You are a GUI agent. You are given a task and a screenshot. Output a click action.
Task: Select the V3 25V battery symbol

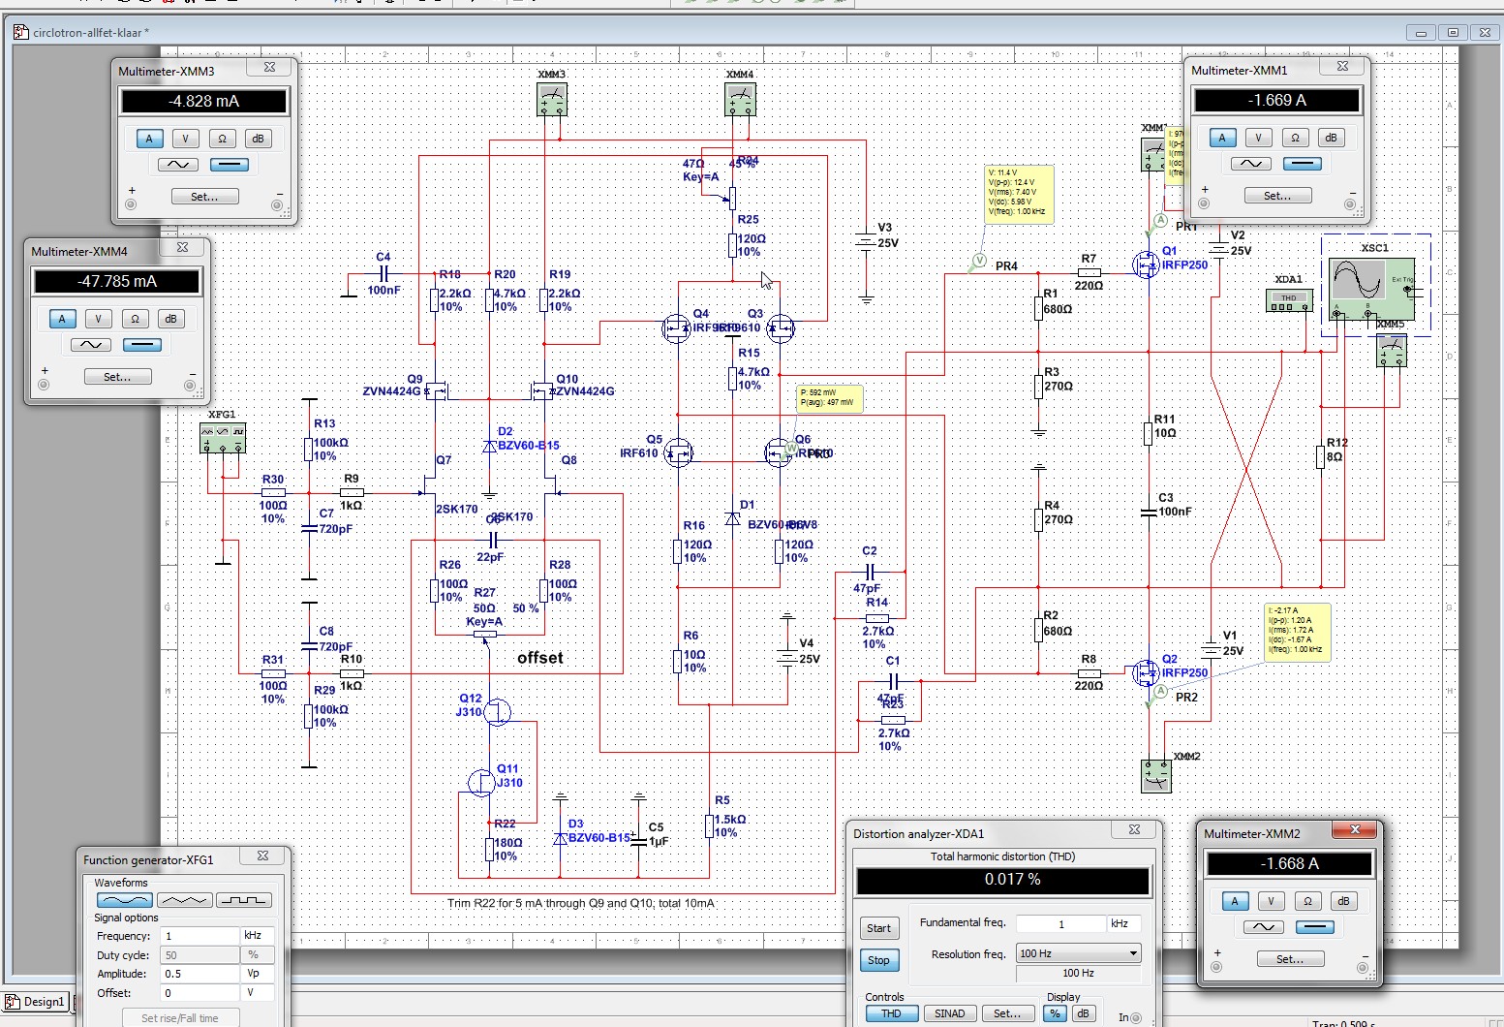866,242
